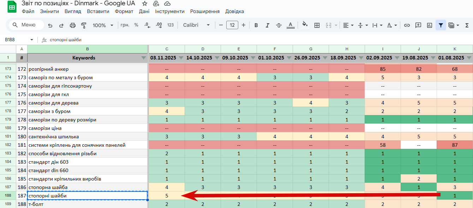
Task: Select the cell 'саморізи ціна'
Action: 88,128
